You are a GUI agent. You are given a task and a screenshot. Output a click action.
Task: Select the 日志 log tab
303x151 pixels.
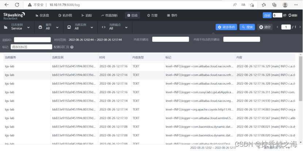133,15
